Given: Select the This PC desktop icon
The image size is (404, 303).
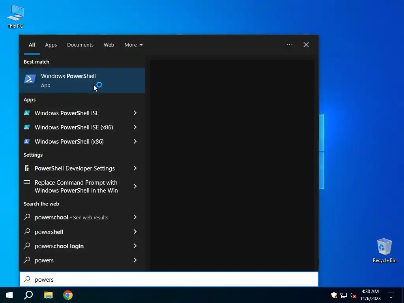Looking at the screenshot, I should click(x=15, y=17).
